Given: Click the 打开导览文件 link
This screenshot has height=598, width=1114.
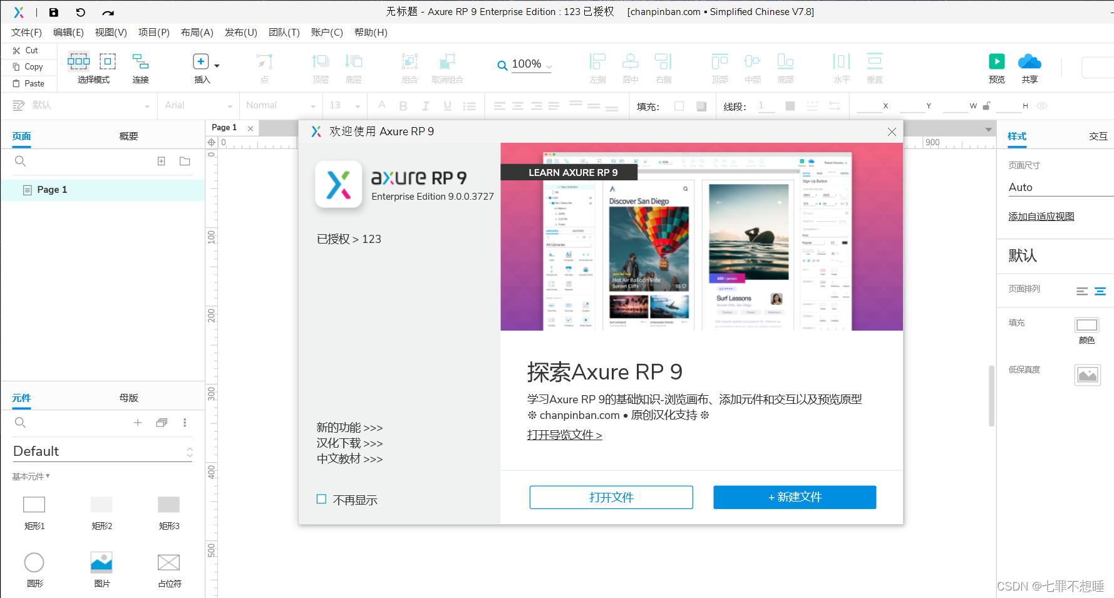Looking at the screenshot, I should [x=564, y=435].
